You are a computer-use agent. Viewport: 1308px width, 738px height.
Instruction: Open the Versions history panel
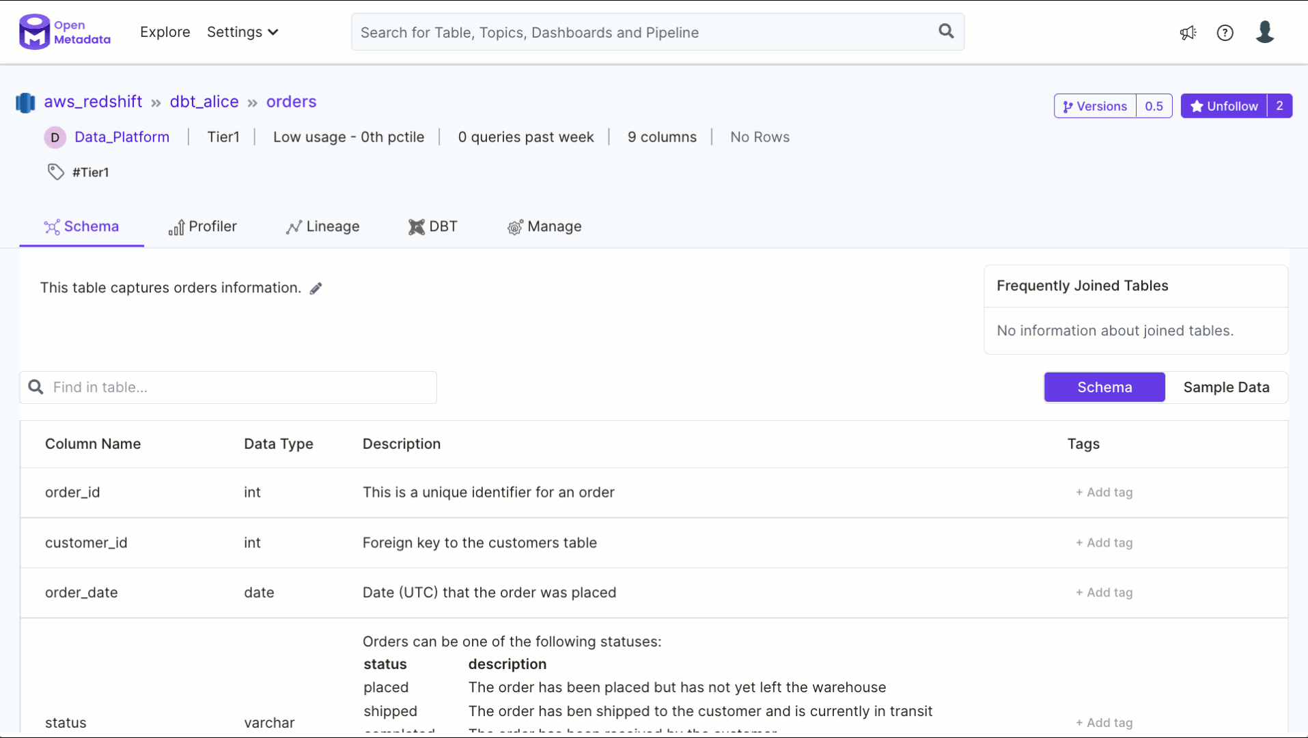1095,106
